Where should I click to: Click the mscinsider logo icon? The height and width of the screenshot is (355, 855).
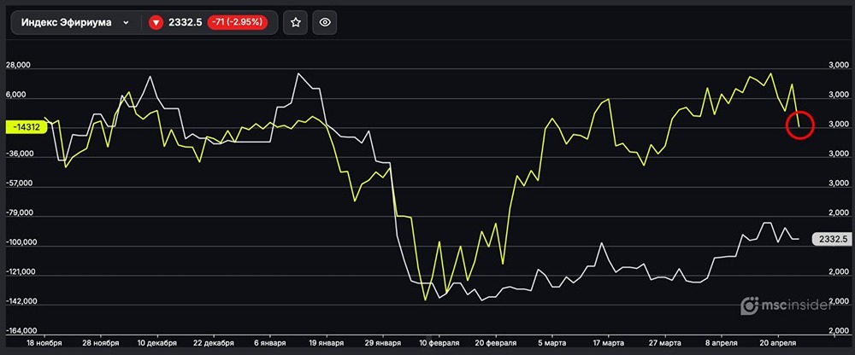click(x=750, y=306)
